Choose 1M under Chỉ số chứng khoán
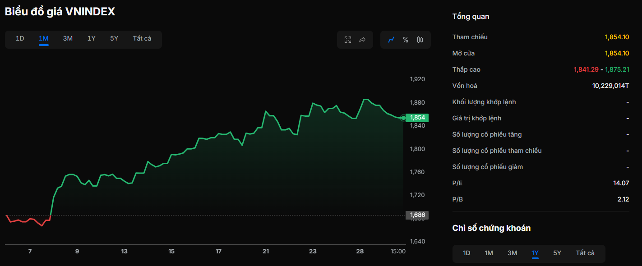Screen dimensions: 642x266 489,253
